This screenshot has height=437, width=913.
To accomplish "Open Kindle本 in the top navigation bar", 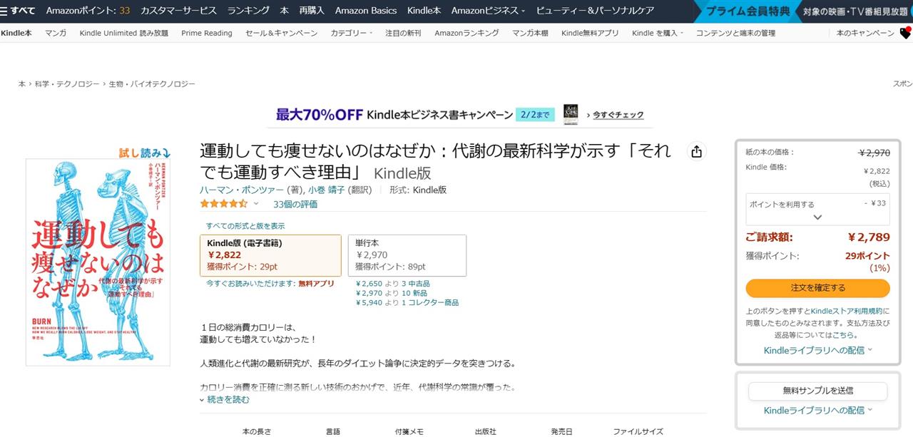I will (424, 11).
